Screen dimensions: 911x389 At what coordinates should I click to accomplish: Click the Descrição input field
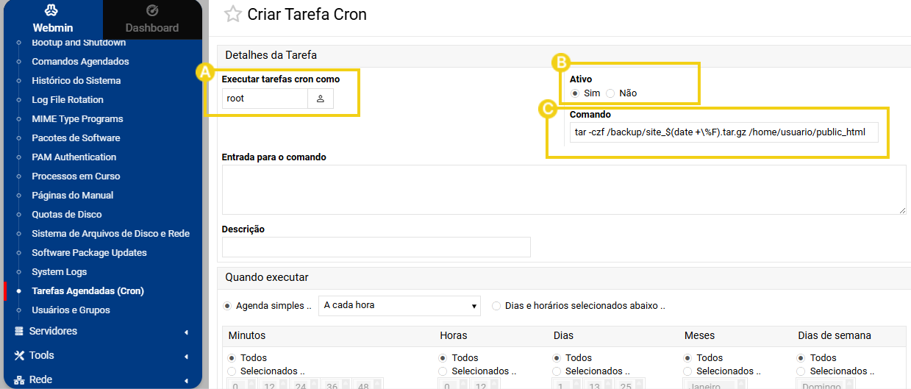[x=376, y=247]
